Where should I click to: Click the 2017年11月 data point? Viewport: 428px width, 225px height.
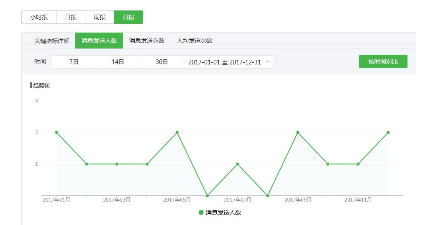pyautogui.click(x=358, y=164)
